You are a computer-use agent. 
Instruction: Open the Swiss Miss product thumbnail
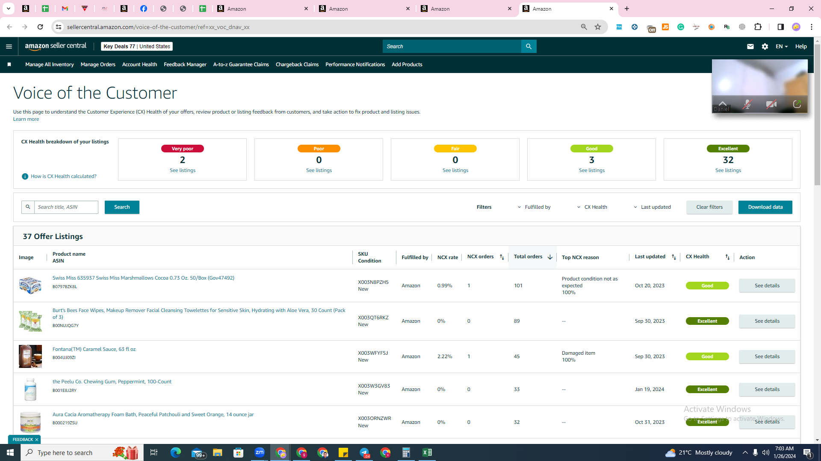pyautogui.click(x=30, y=286)
